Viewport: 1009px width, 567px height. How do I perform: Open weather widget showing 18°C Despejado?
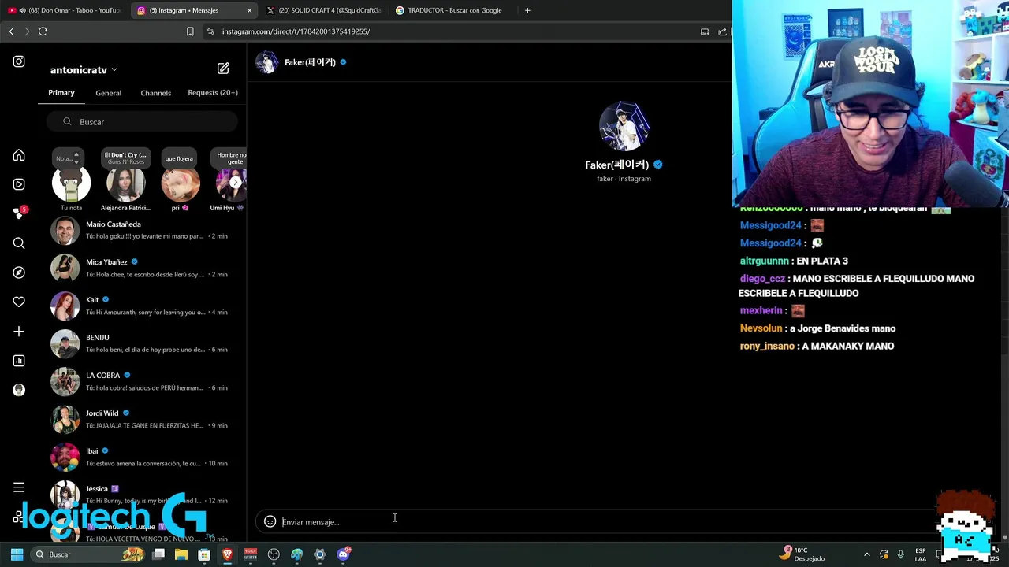802,554
